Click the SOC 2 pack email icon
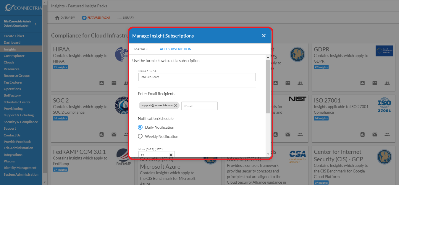Image resolution: width=425 pixels, height=233 pixels. pyautogui.click(x=114, y=134)
